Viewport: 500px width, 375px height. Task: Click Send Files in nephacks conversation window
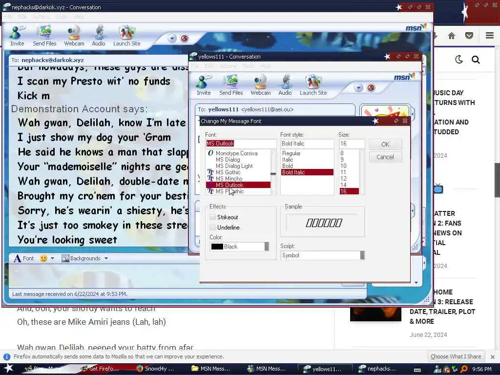pos(44,35)
